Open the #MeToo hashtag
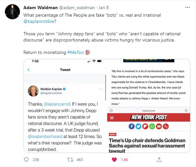Viewport: 196px width, 167px height. tap(75, 52)
